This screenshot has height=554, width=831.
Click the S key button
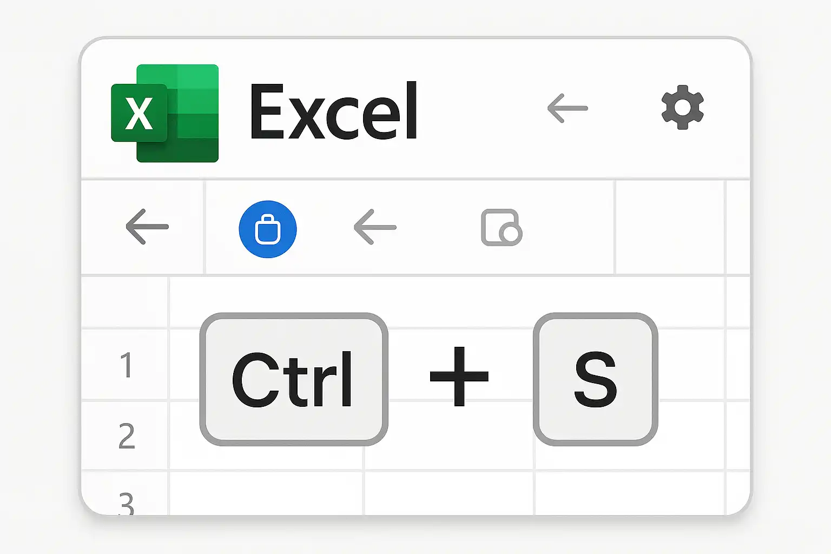(596, 379)
